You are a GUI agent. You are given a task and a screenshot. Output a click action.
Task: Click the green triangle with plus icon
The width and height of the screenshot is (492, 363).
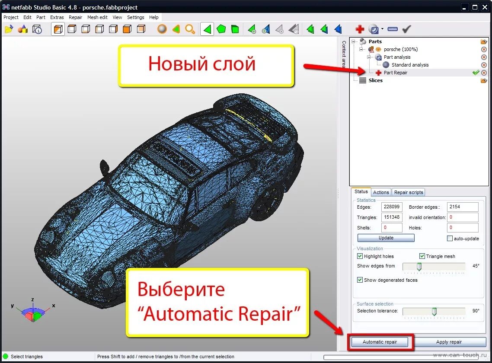pyautogui.click(x=252, y=29)
